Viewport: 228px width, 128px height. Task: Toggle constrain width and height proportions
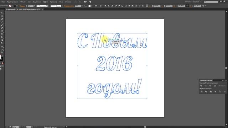click(187, 6)
